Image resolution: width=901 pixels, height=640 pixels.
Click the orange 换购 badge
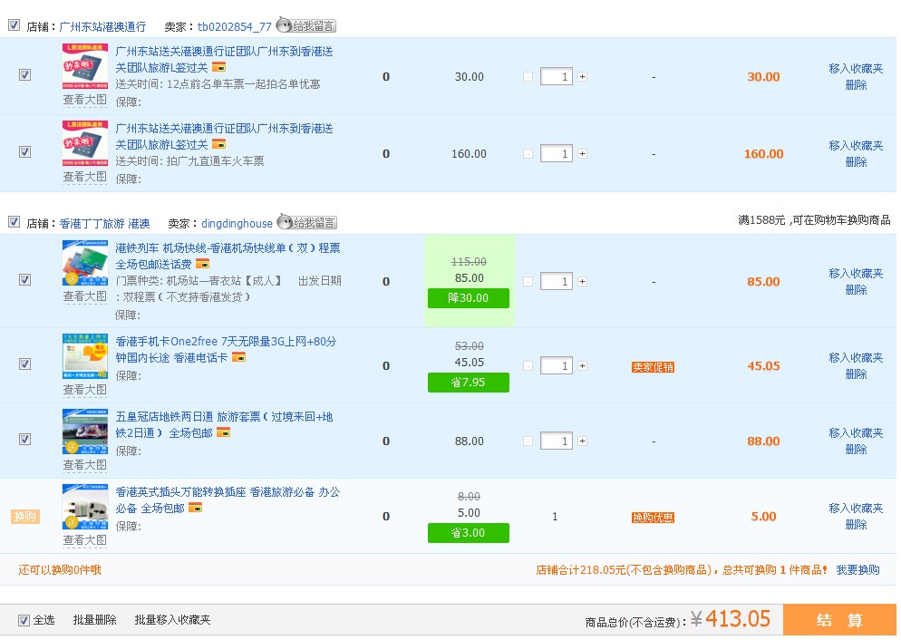click(24, 517)
